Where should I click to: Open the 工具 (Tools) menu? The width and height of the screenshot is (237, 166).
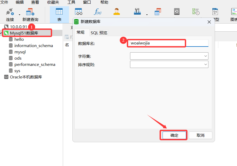coord(71,2)
